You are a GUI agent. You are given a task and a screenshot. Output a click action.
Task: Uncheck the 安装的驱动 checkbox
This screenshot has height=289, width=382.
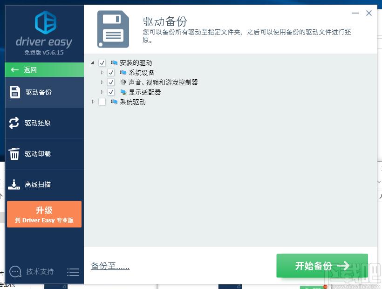[x=102, y=63]
